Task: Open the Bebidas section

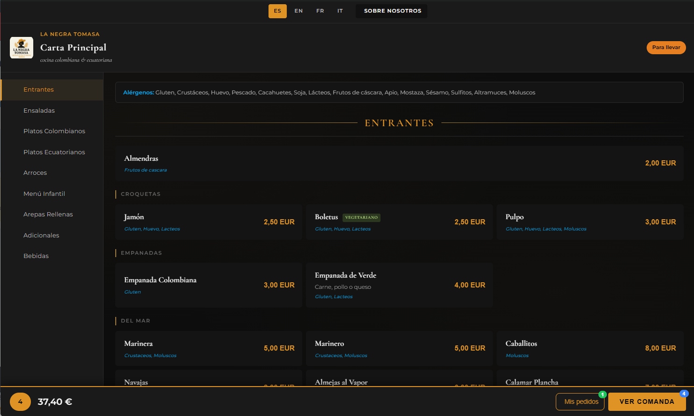Action: [x=36, y=256]
